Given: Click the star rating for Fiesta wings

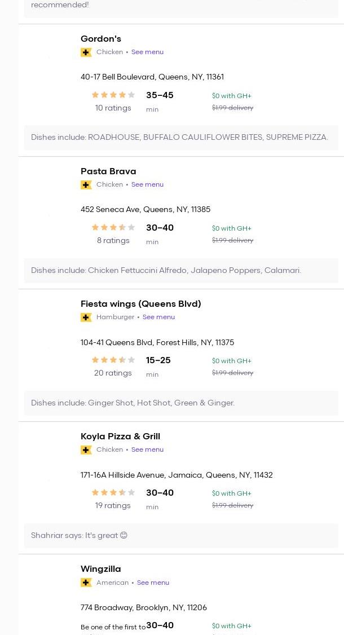Looking at the screenshot, I should pos(113,360).
